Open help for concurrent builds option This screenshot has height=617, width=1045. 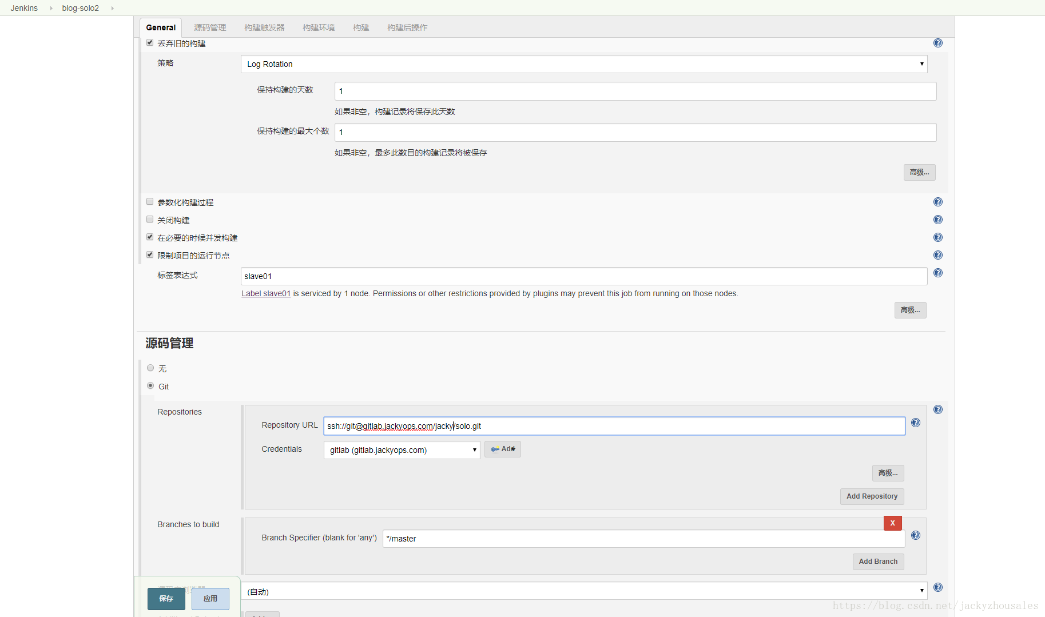938,237
